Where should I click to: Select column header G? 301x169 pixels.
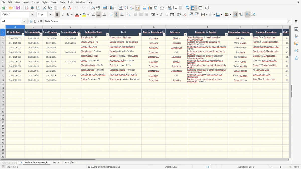(154, 27)
